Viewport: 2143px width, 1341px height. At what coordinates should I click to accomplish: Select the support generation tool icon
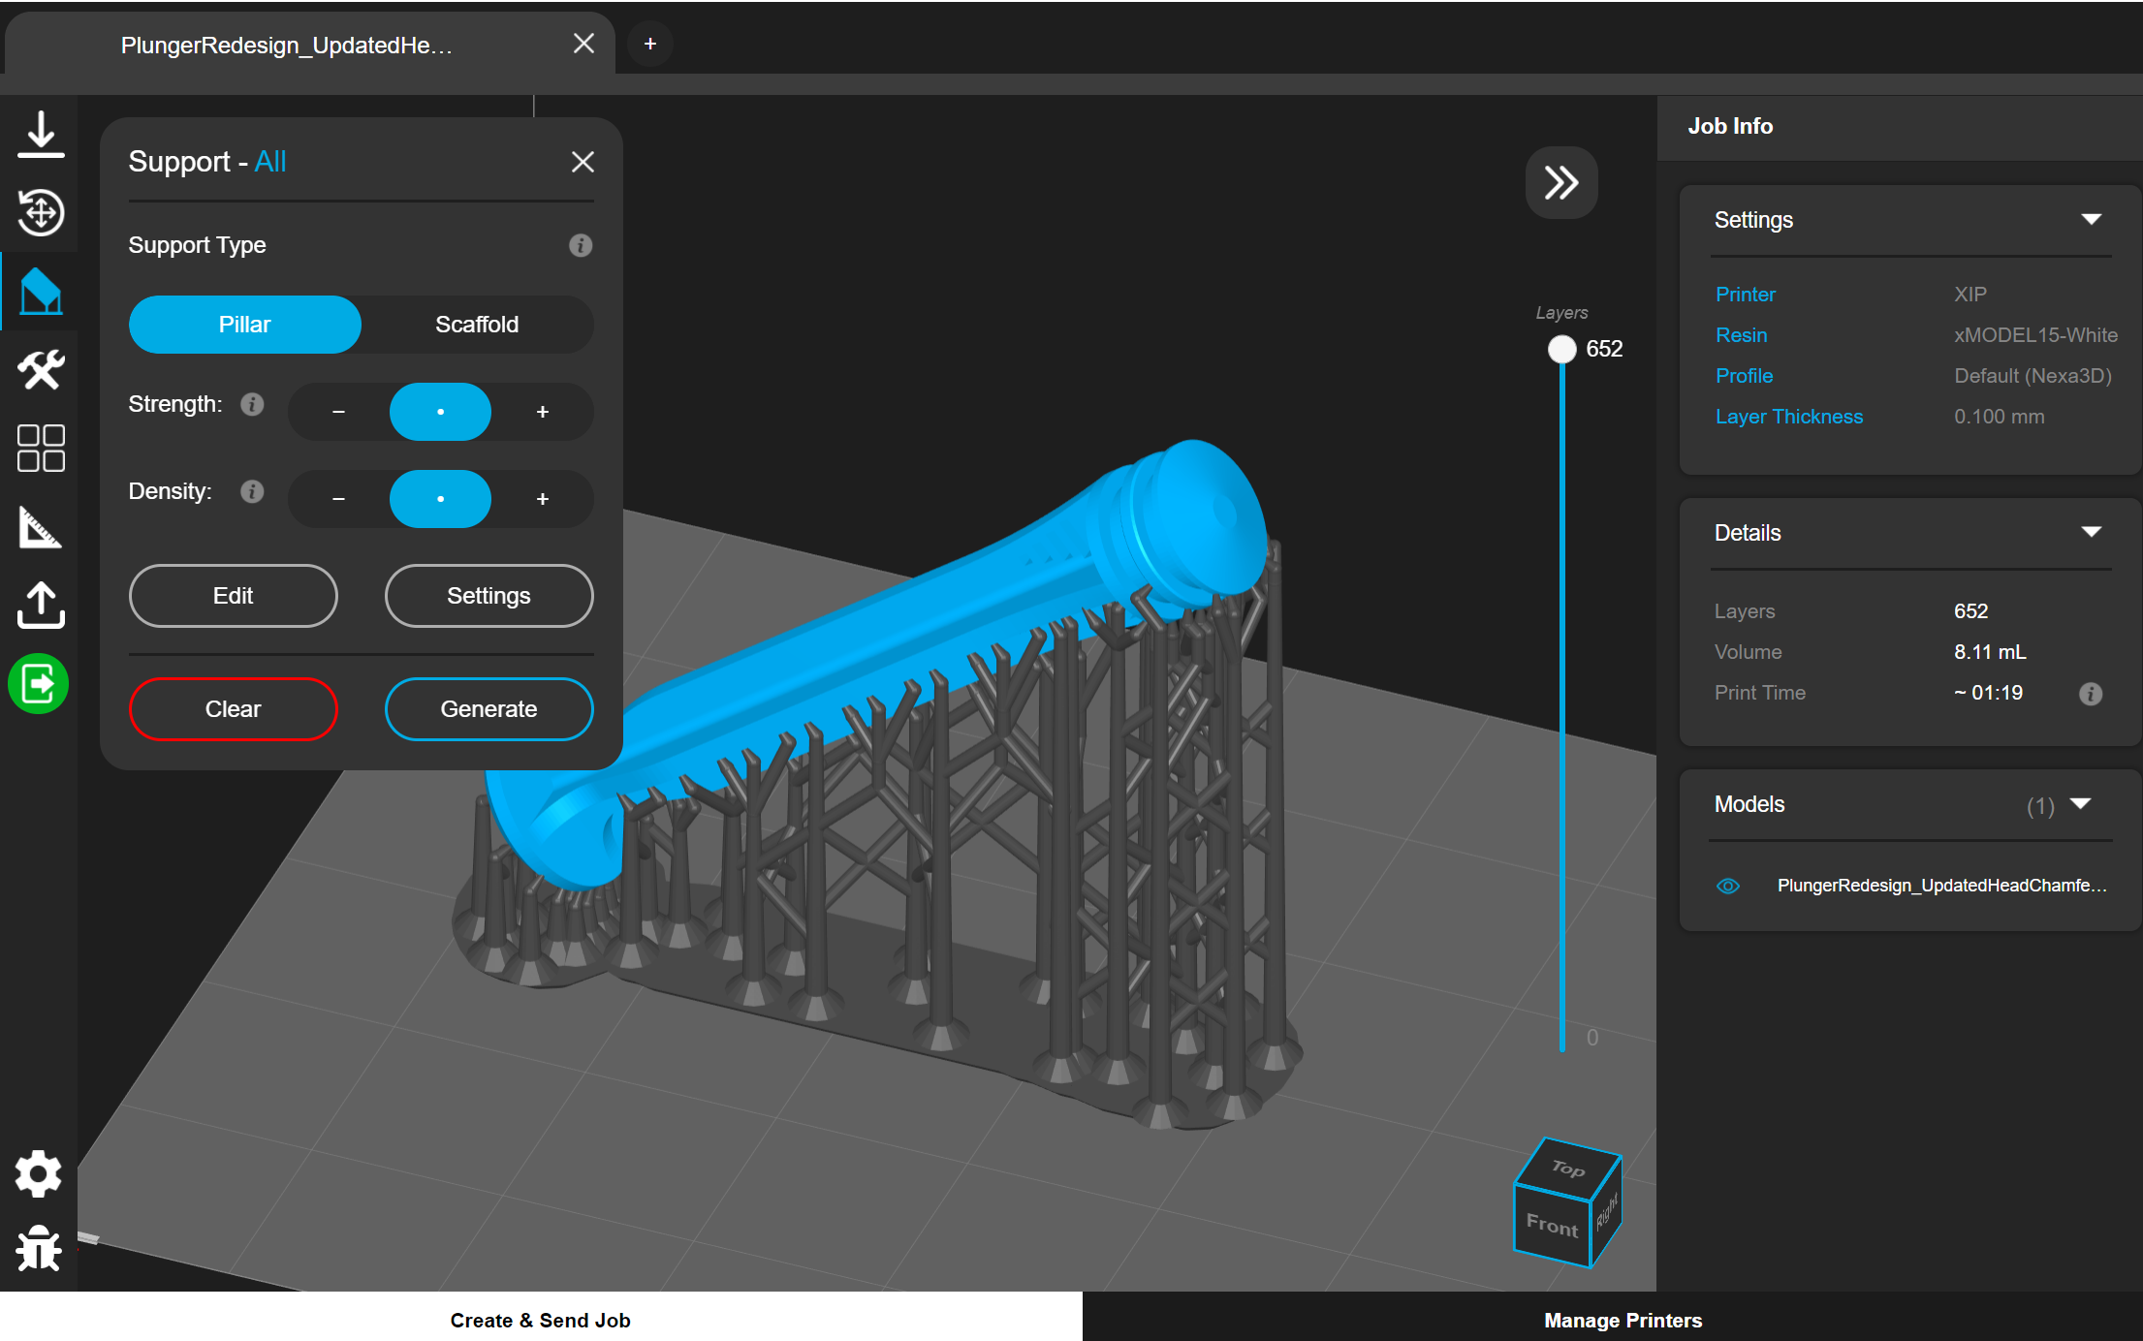pos(40,291)
